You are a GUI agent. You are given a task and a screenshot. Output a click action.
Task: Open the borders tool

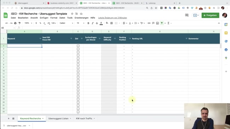tap(111, 23)
